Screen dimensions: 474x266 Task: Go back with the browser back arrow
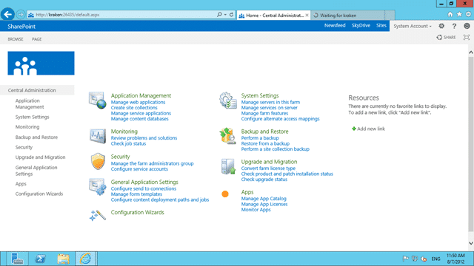point(7,14)
